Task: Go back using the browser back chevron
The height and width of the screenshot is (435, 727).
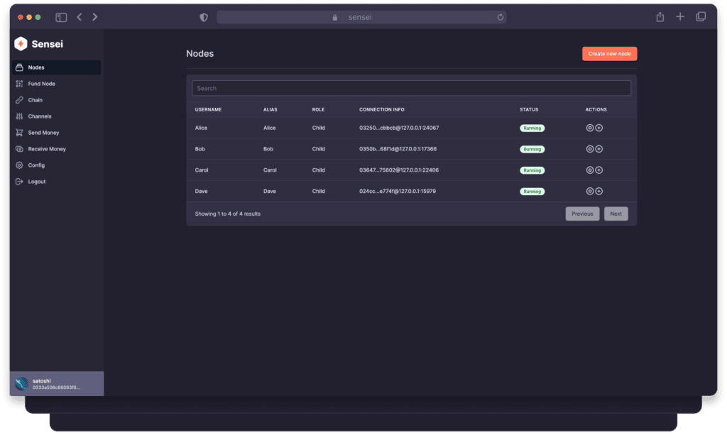Action: [x=80, y=17]
